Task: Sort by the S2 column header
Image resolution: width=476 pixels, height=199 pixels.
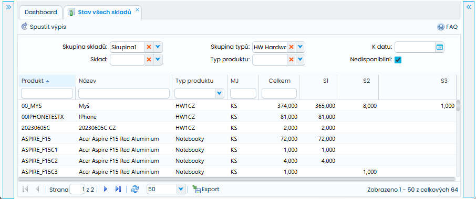Action: tap(358, 81)
